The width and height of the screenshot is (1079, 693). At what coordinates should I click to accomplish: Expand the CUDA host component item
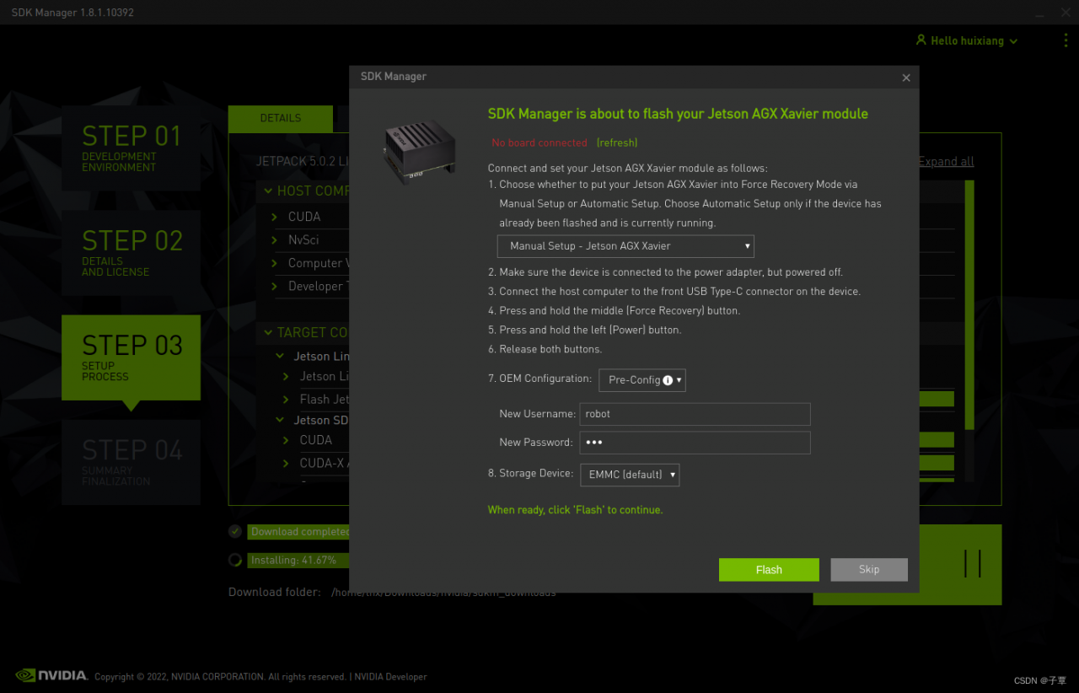(275, 217)
